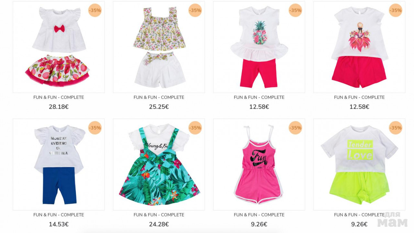The width and height of the screenshot is (414, 233).
Task: Open the tropical leaf pinafore dress set
Action: pyautogui.click(x=159, y=164)
